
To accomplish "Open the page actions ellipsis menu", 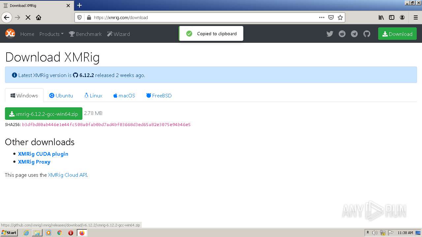I will click(322, 17).
